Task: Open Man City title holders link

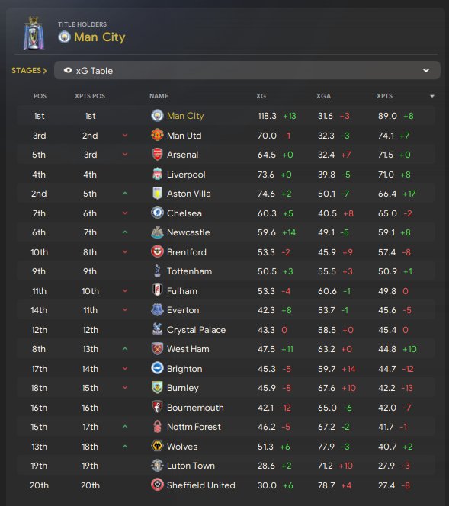Action: (x=99, y=37)
